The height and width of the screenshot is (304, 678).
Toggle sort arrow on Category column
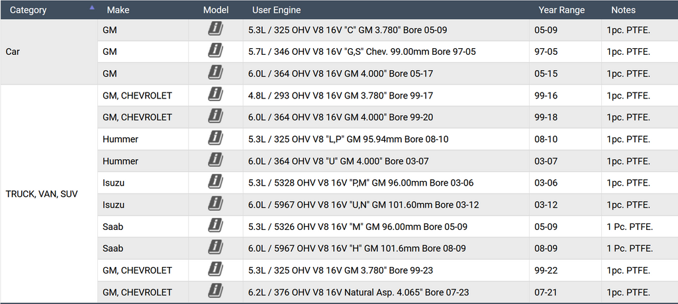(91, 7)
